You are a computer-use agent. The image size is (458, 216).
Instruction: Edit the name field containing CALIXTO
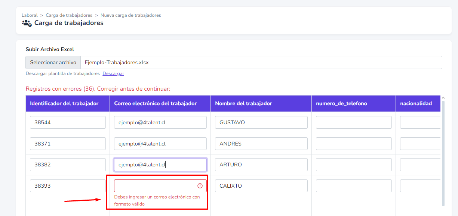(261, 186)
